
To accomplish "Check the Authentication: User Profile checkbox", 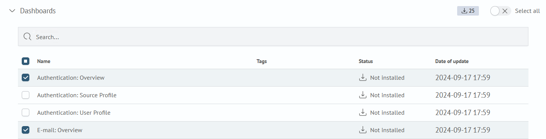I will click(x=26, y=113).
